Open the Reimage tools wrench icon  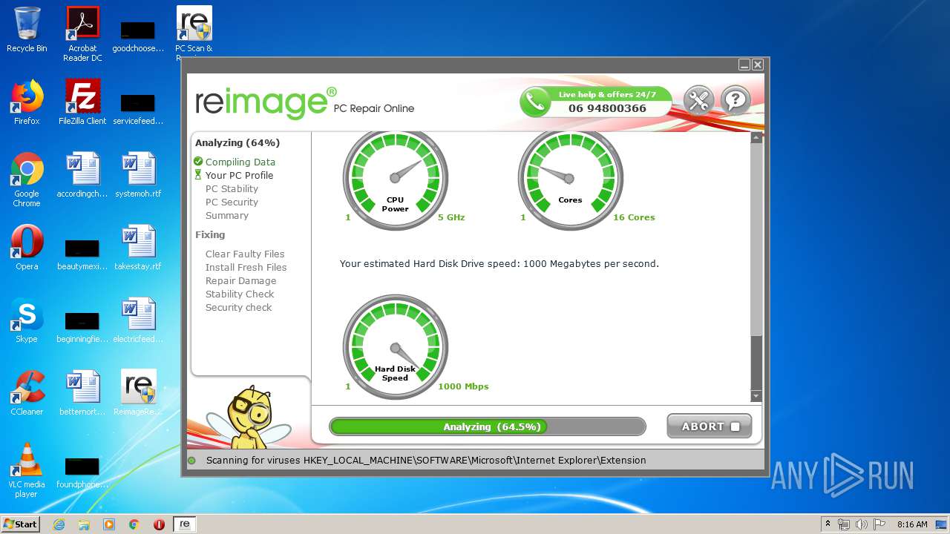pos(698,100)
